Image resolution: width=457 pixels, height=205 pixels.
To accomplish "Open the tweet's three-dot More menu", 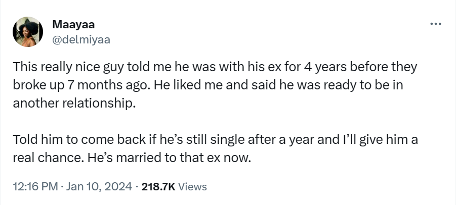I will click(435, 24).
